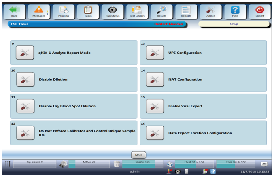The height and width of the screenshot is (177, 274).
Task: Log off using the red power button
Action: click(x=260, y=11)
